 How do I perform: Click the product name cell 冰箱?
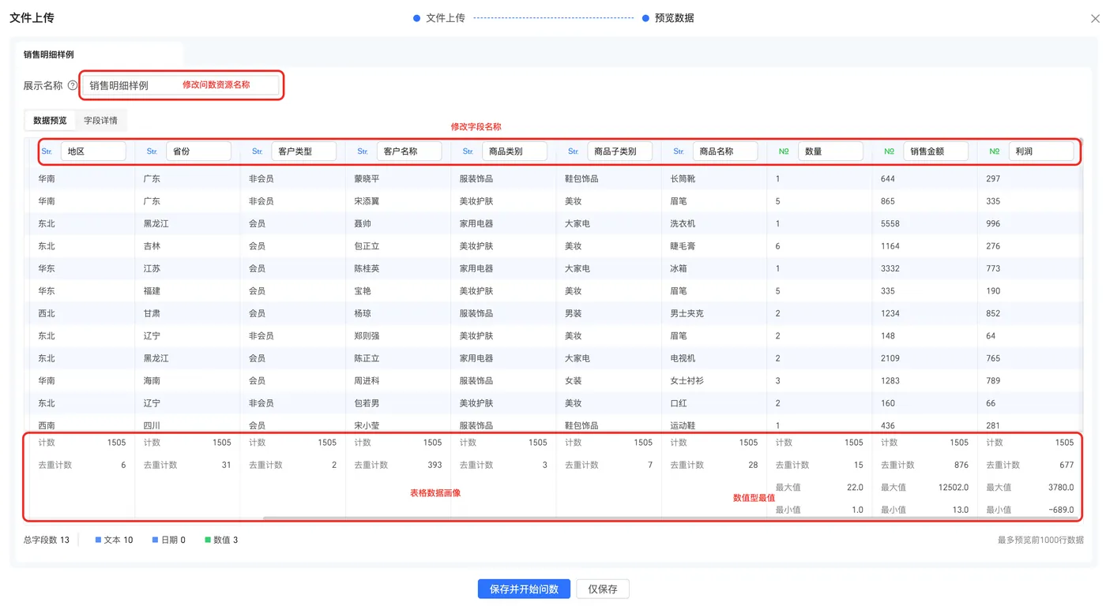(679, 268)
